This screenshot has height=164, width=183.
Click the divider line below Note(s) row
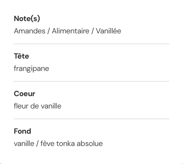click(91, 44)
